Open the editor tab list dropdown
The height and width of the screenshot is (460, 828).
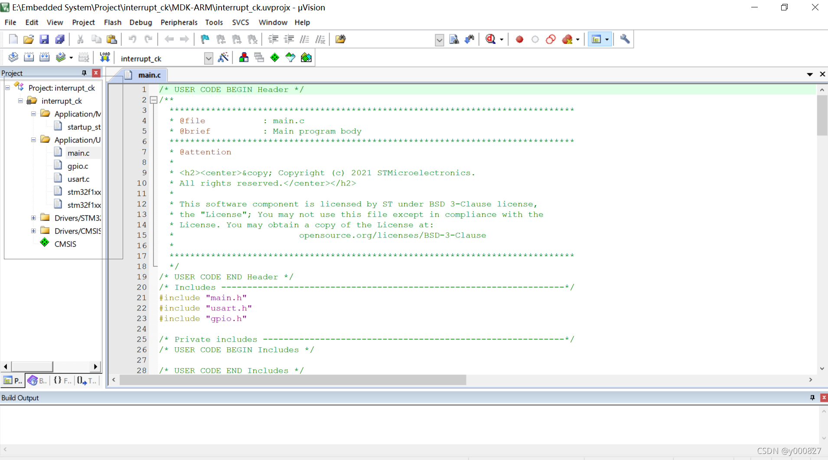(x=810, y=75)
